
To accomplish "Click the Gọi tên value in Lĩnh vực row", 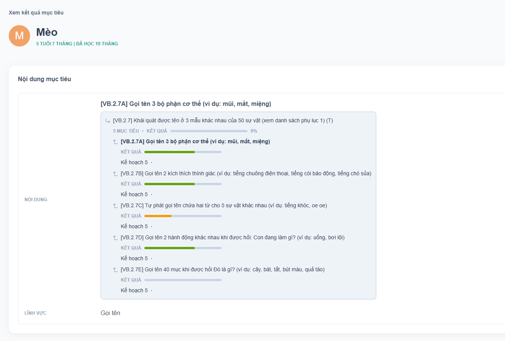I will point(110,313).
